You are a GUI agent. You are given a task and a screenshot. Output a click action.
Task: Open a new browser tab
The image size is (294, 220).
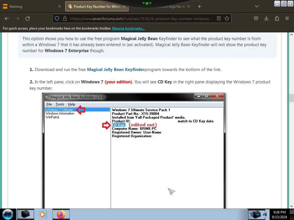199,7
